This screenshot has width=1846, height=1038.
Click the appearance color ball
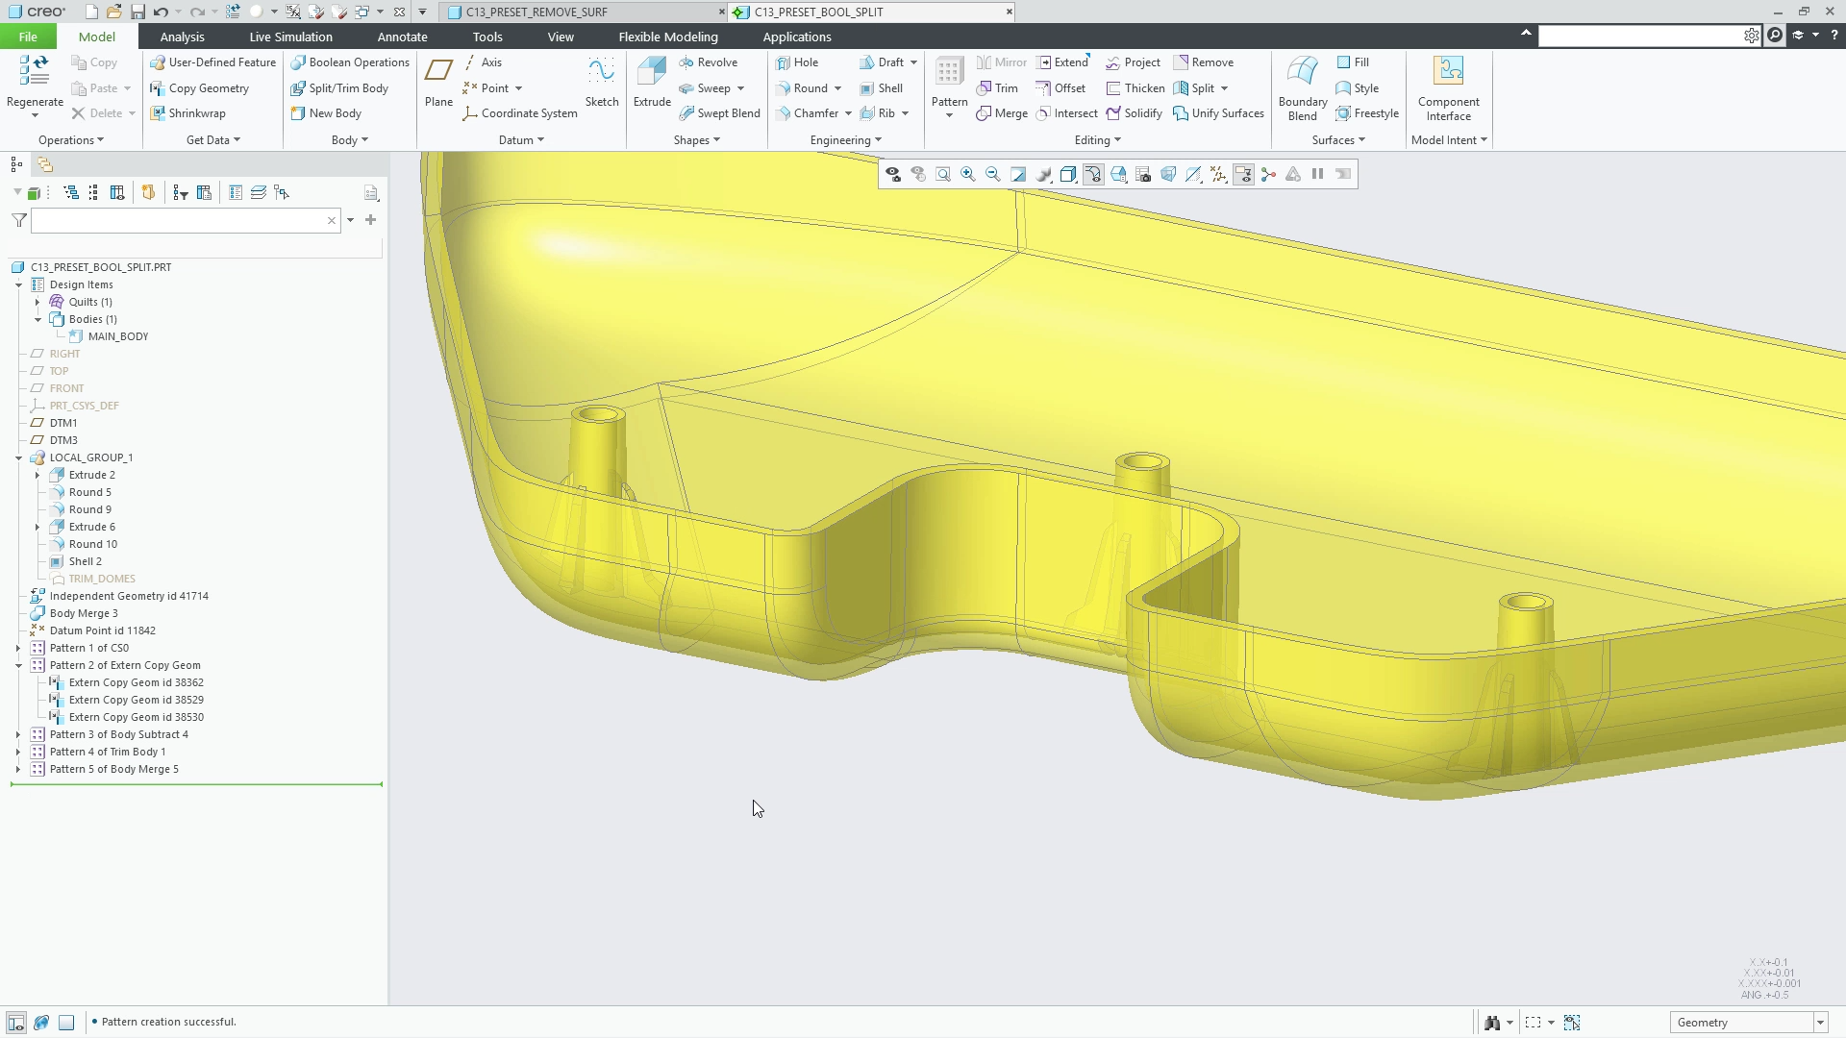[x=256, y=12]
